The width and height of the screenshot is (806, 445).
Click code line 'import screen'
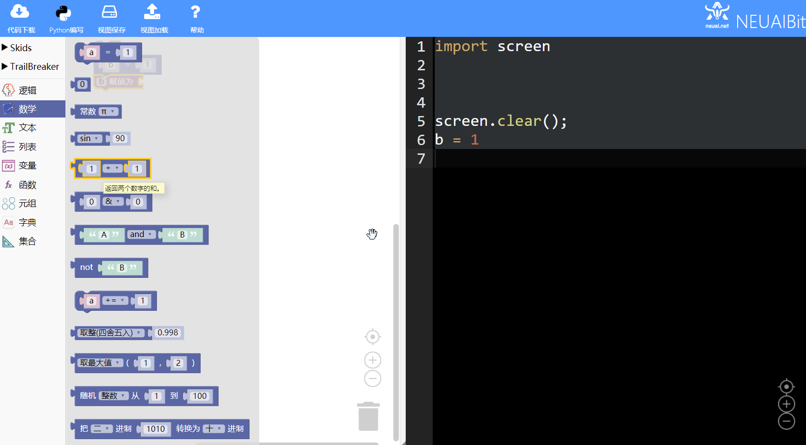coord(493,46)
